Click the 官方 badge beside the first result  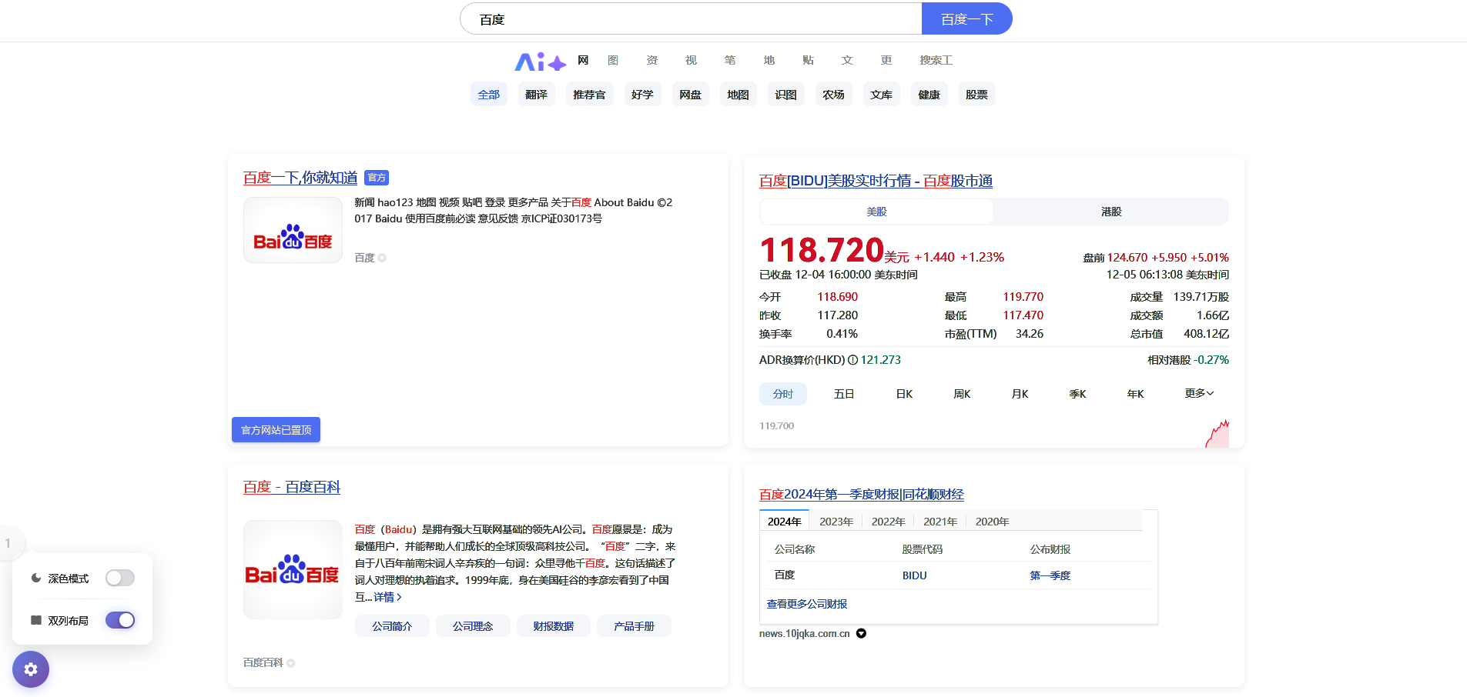click(x=377, y=178)
